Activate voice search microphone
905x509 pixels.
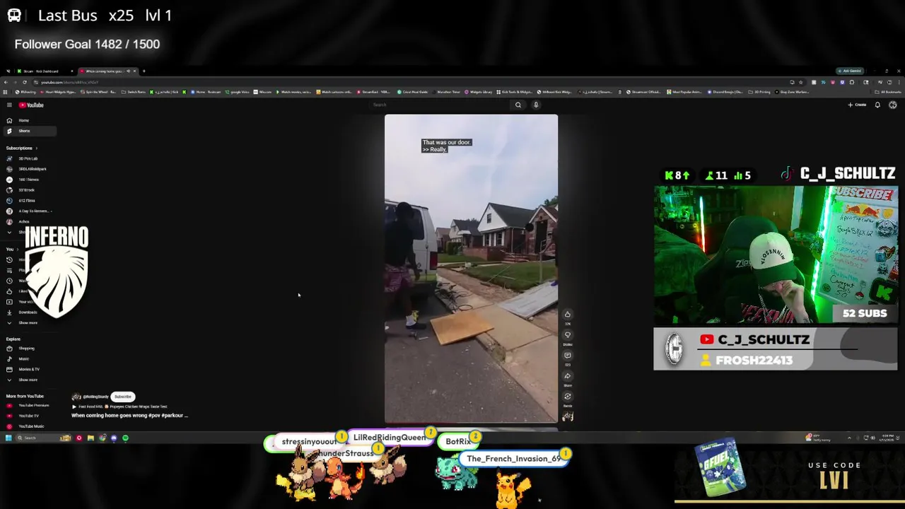tap(536, 105)
